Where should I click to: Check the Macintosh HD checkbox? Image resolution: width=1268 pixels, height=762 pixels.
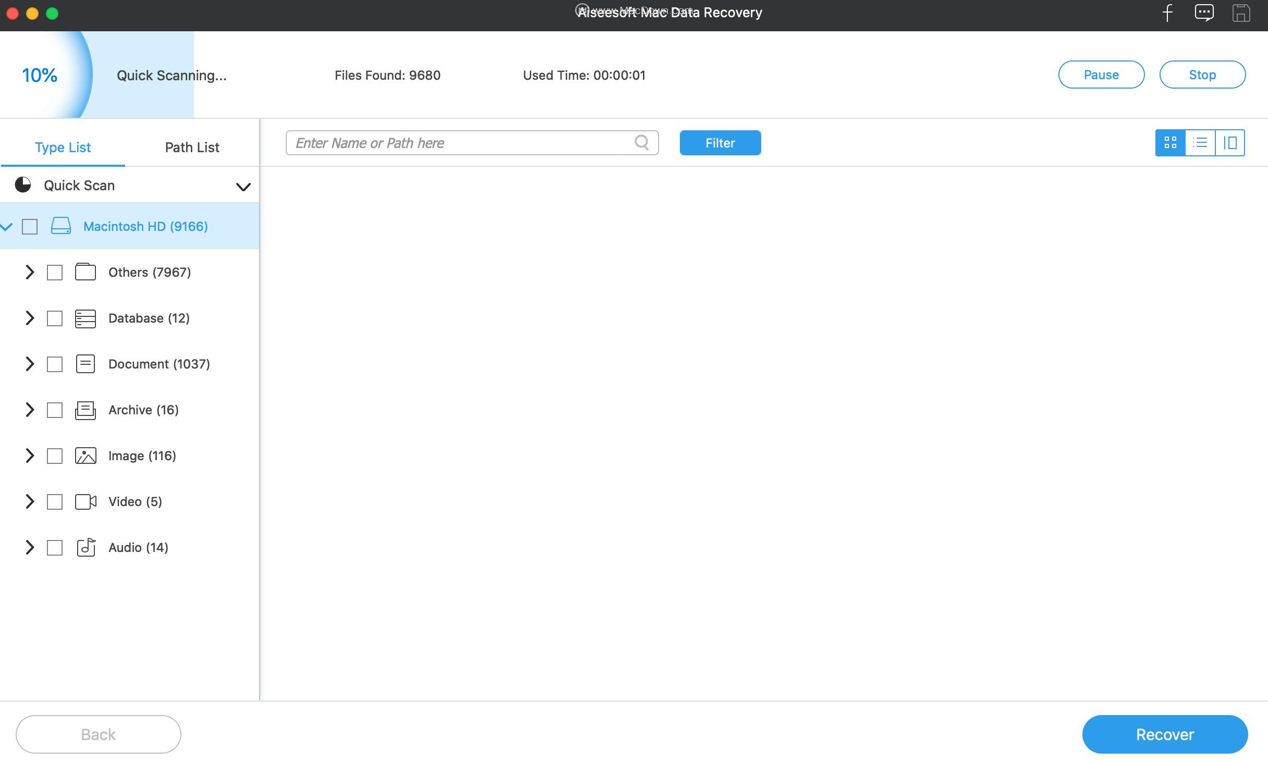(30, 227)
